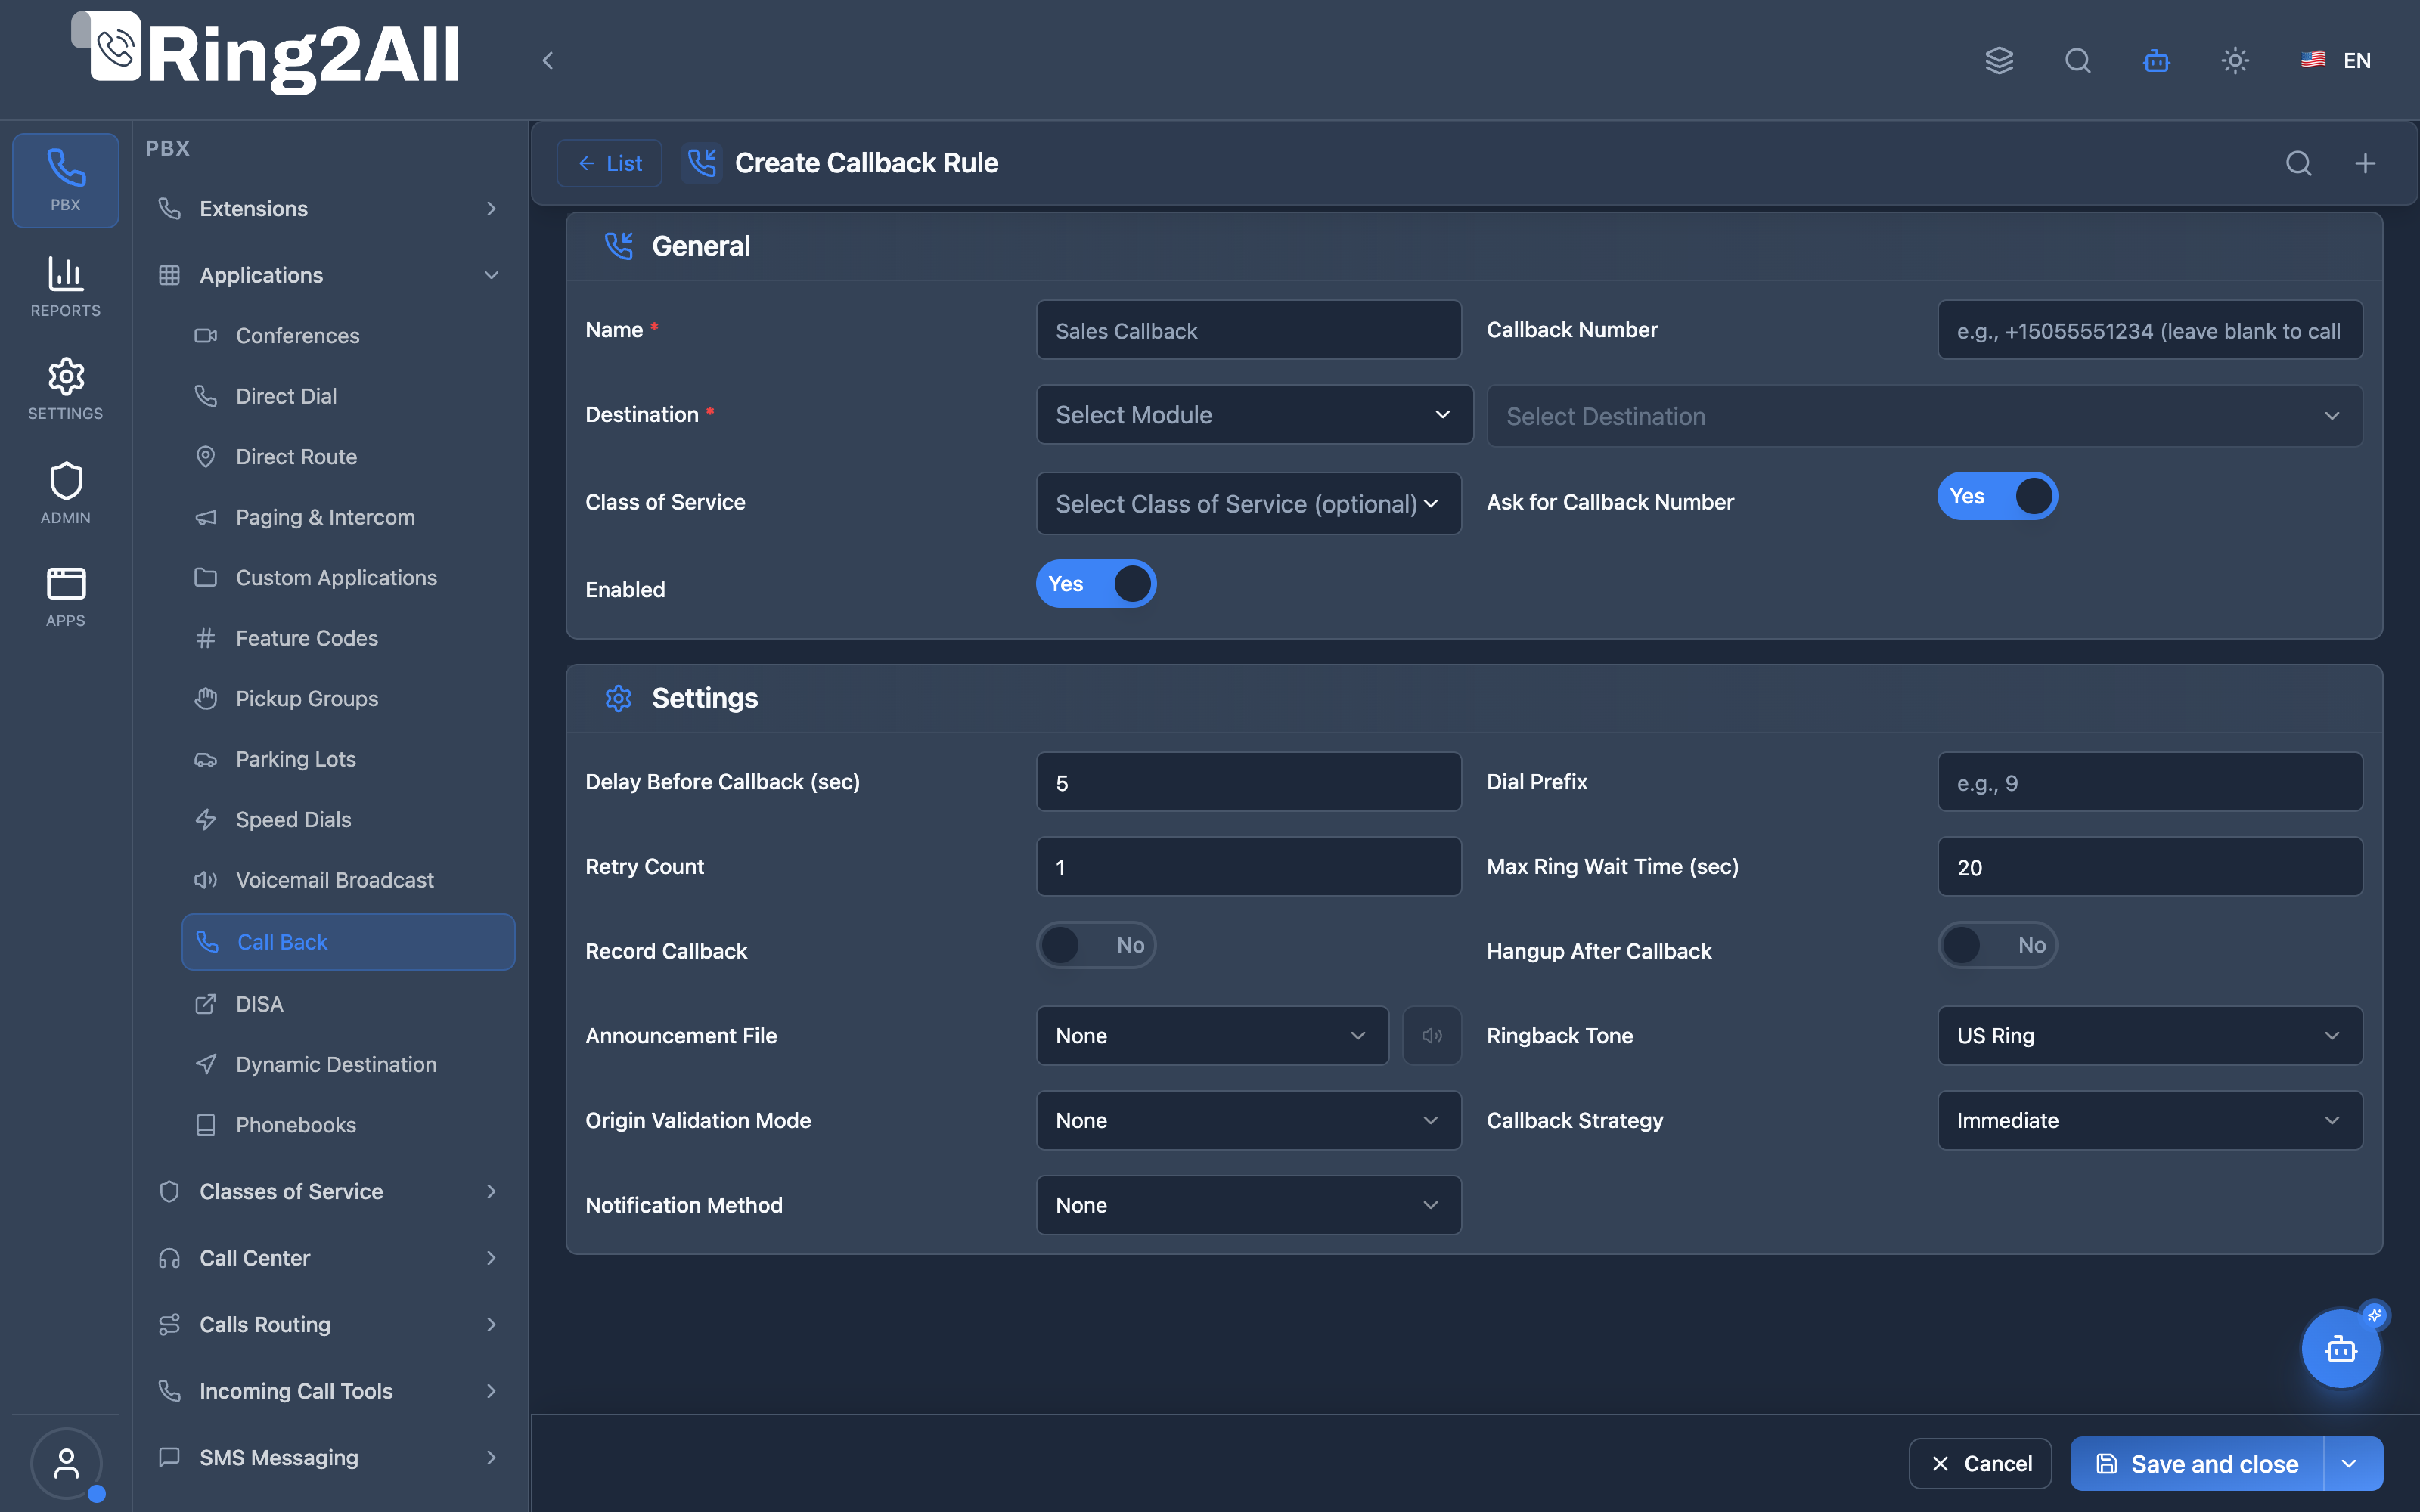Click the plus icon to add new rule

pyautogui.click(x=2365, y=163)
